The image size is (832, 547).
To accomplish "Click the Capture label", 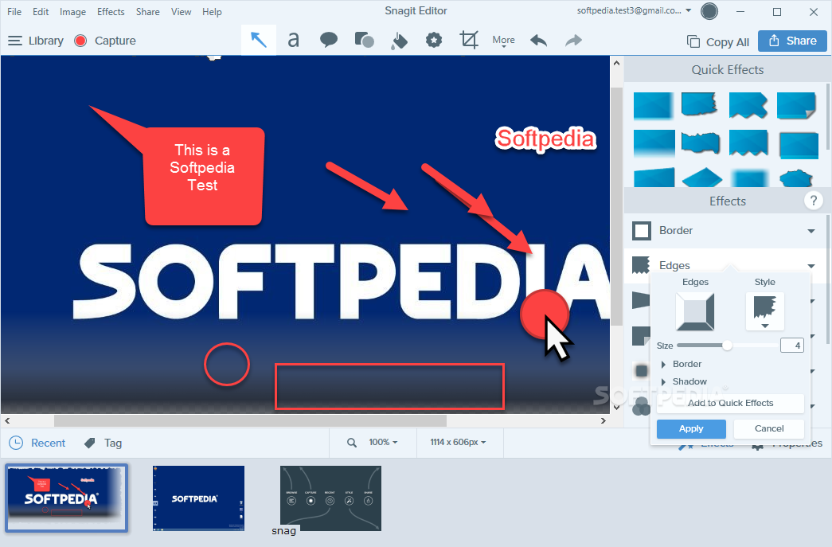I will click(x=115, y=41).
